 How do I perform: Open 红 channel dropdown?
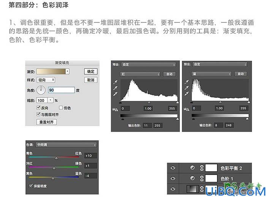[x=140, y=74]
